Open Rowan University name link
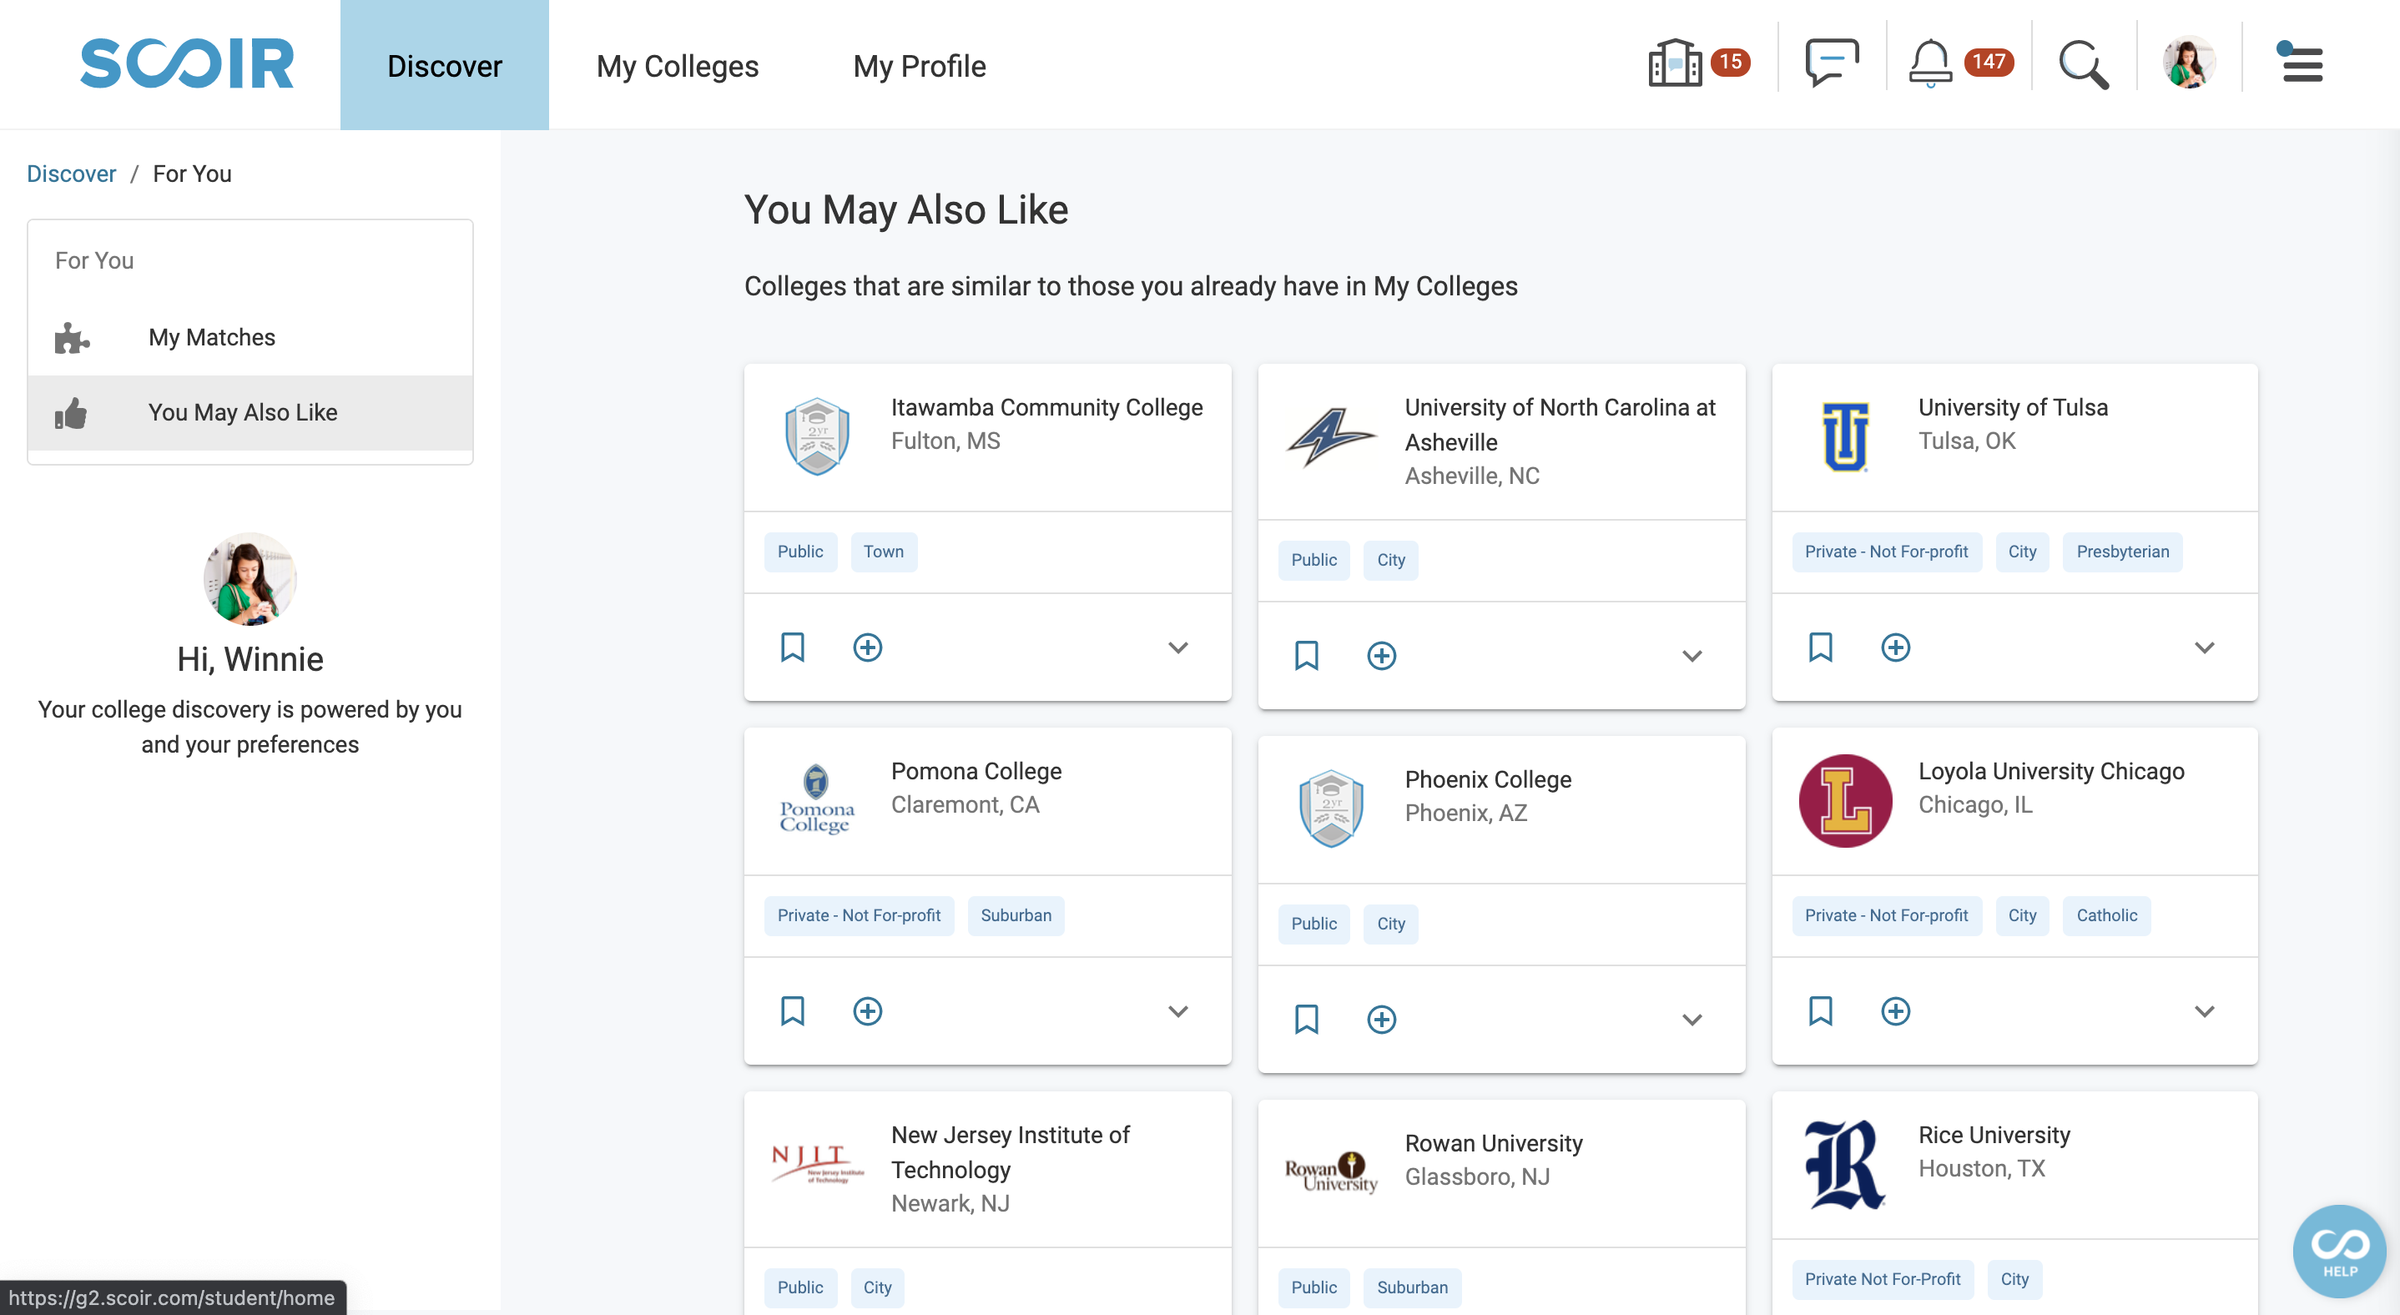 pyautogui.click(x=1494, y=1144)
